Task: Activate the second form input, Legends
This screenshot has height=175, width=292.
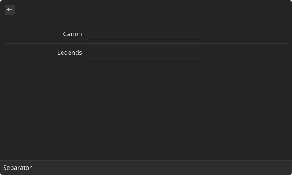Action: (x=146, y=52)
